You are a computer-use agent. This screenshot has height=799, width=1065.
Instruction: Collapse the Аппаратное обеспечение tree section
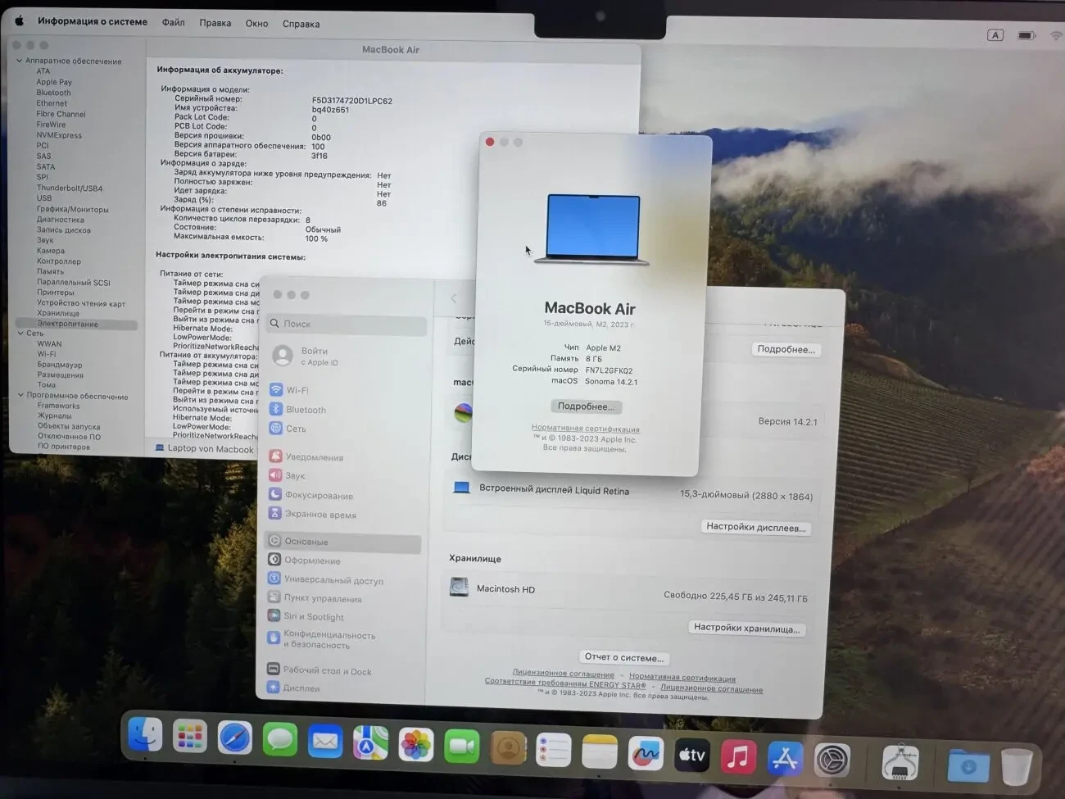coord(19,61)
